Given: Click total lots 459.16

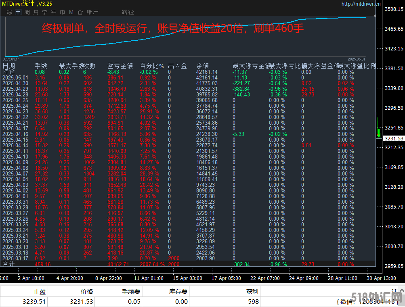Looking at the screenshot, I should point(43,264).
